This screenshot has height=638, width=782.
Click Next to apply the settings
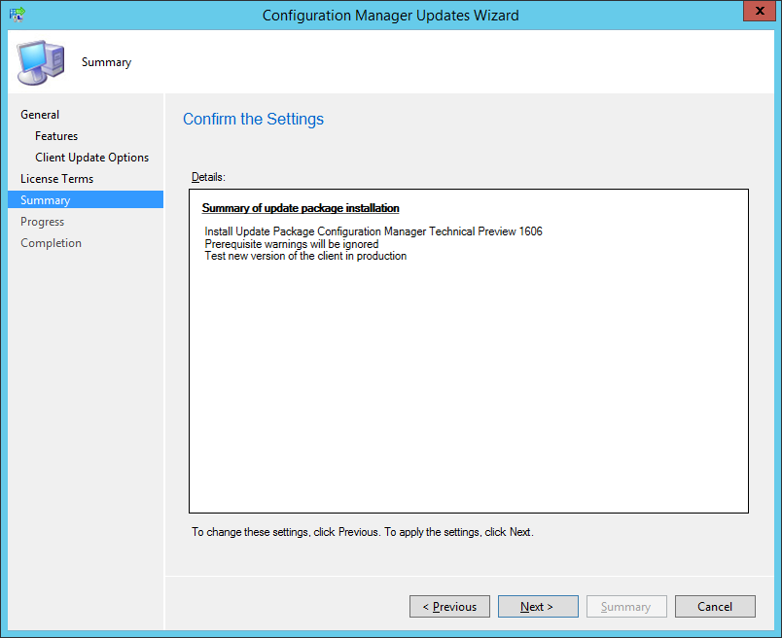click(538, 607)
